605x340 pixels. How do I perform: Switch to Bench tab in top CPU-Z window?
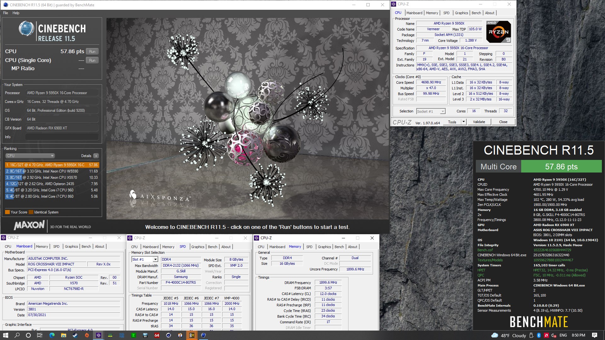(476, 13)
